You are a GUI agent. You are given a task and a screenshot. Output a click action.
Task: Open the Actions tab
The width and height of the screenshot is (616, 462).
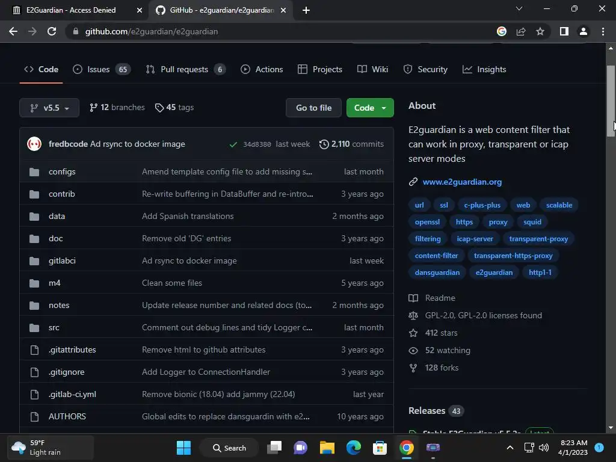tap(262, 70)
